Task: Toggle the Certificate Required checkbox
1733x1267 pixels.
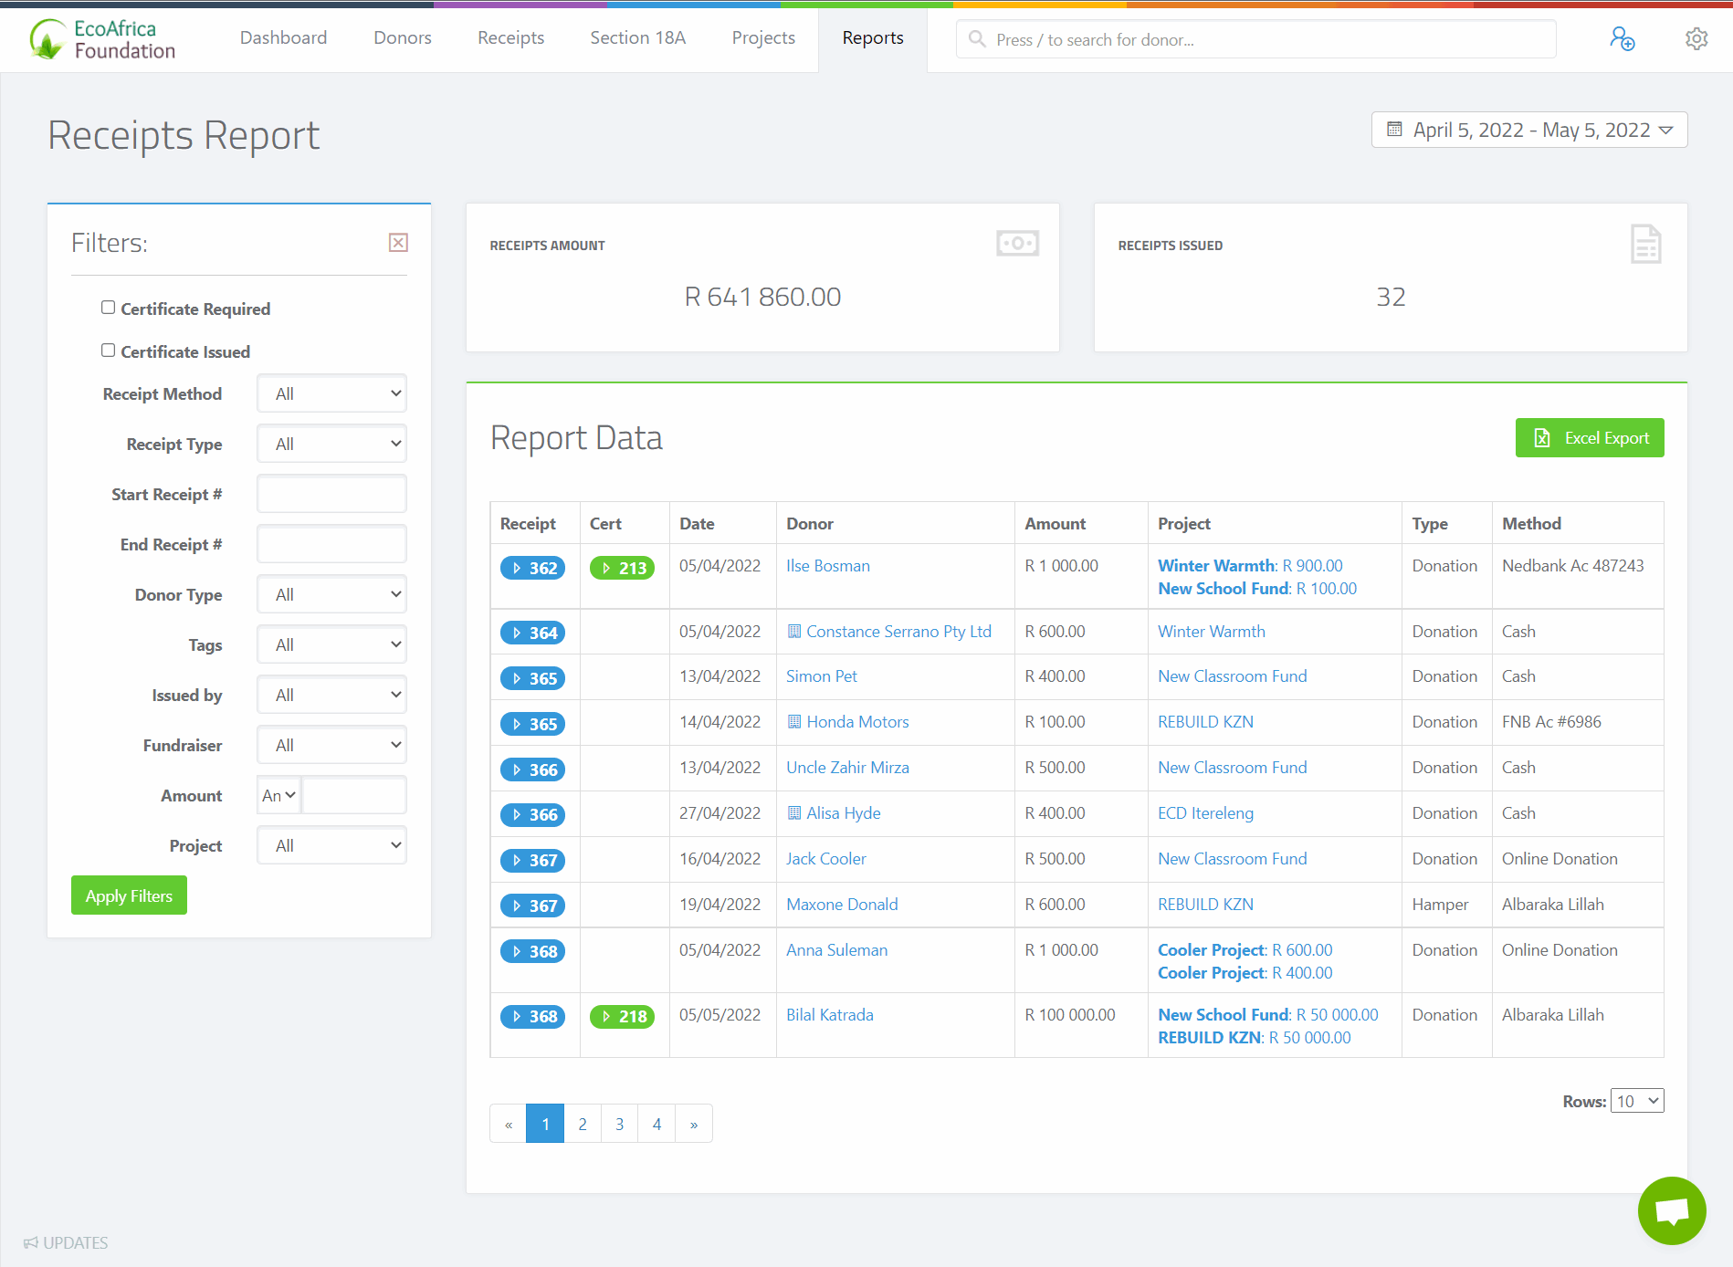Action: [108, 308]
